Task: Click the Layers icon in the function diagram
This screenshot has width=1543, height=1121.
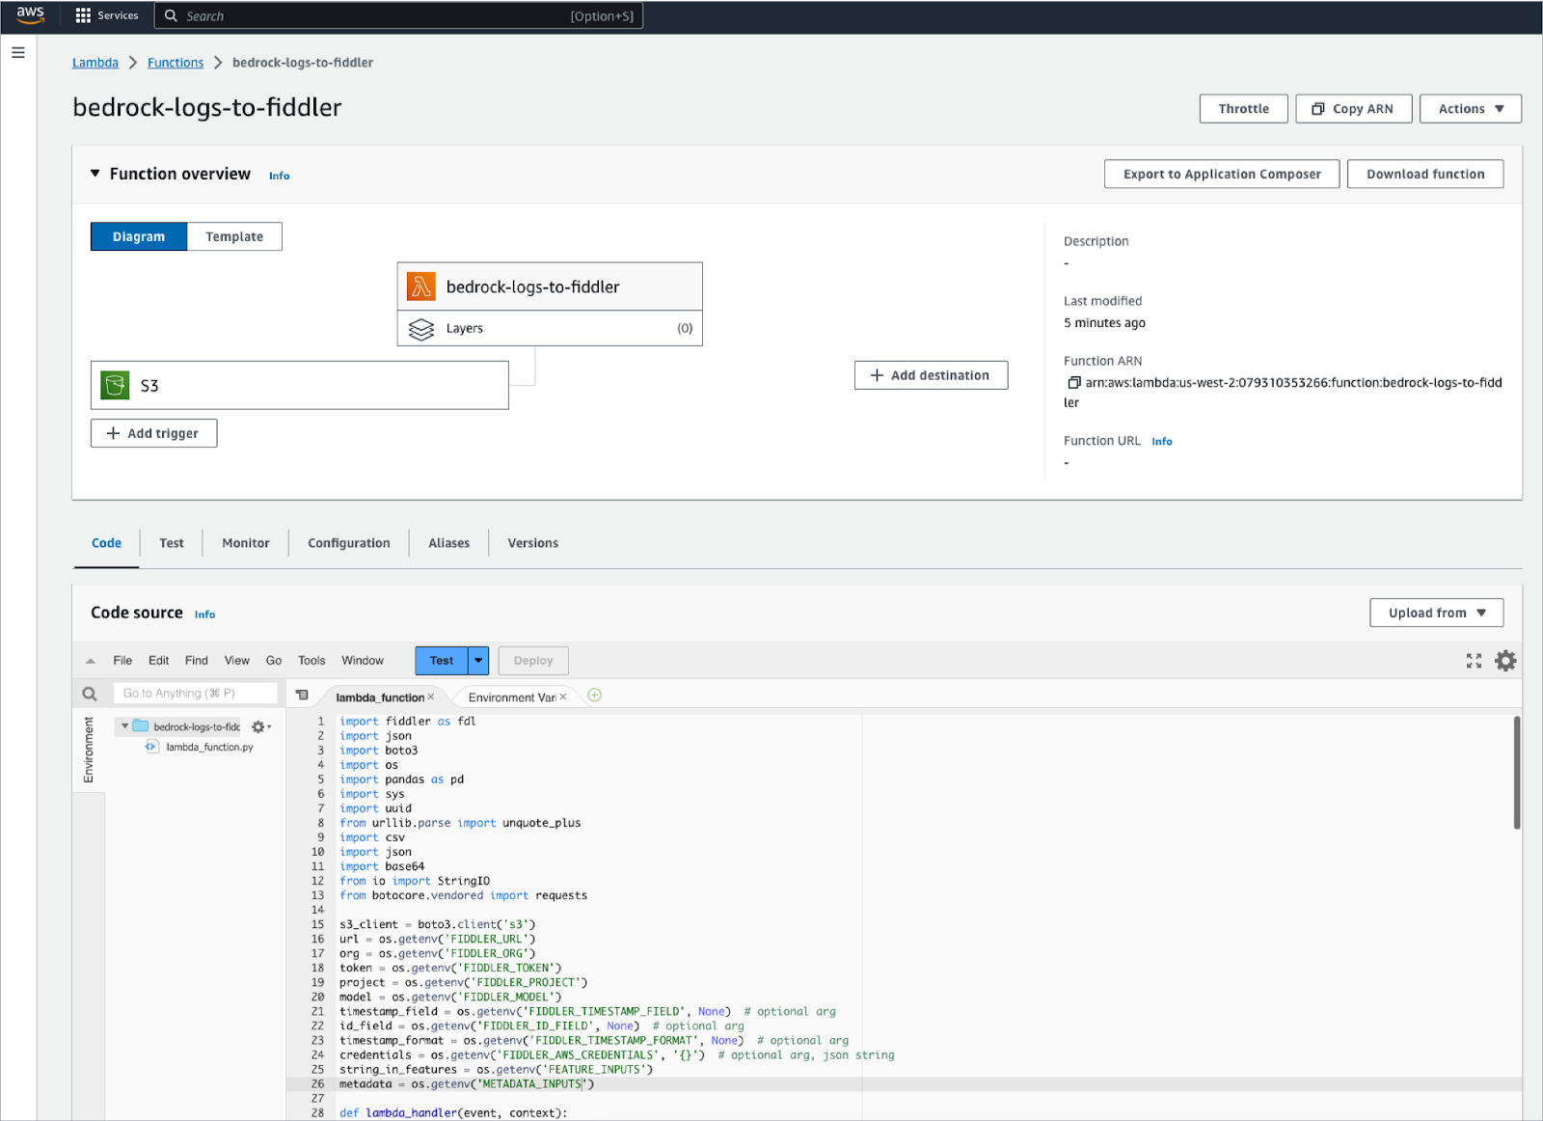Action: [421, 328]
